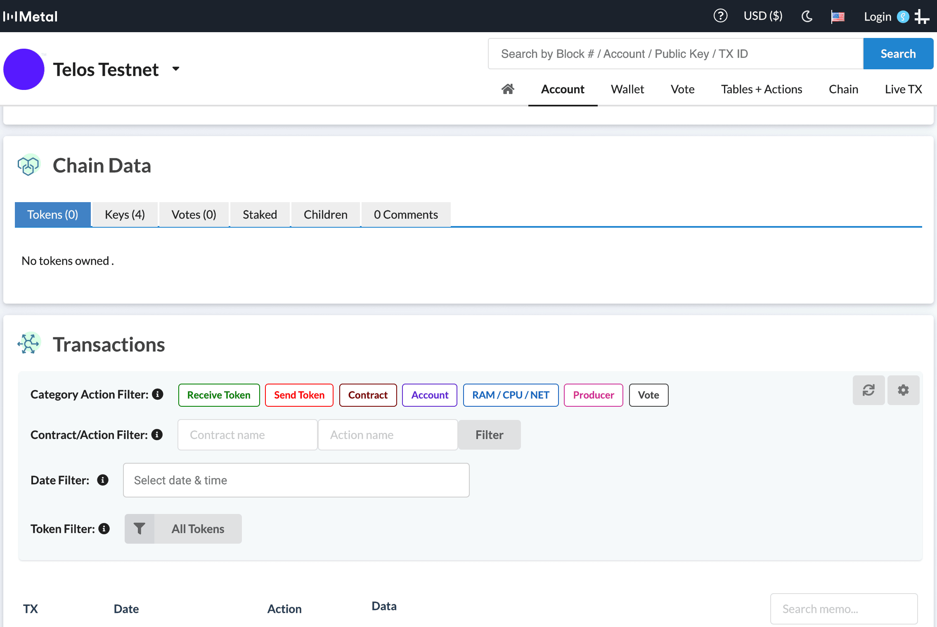Select the Account nav tab
The height and width of the screenshot is (627, 937).
[563, 89]
